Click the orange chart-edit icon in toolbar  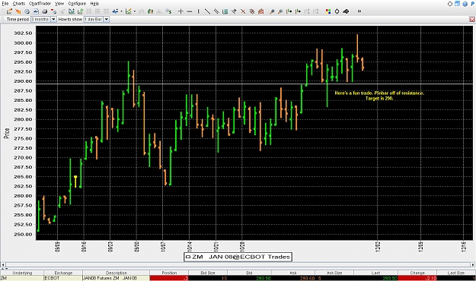coord(18,11)
